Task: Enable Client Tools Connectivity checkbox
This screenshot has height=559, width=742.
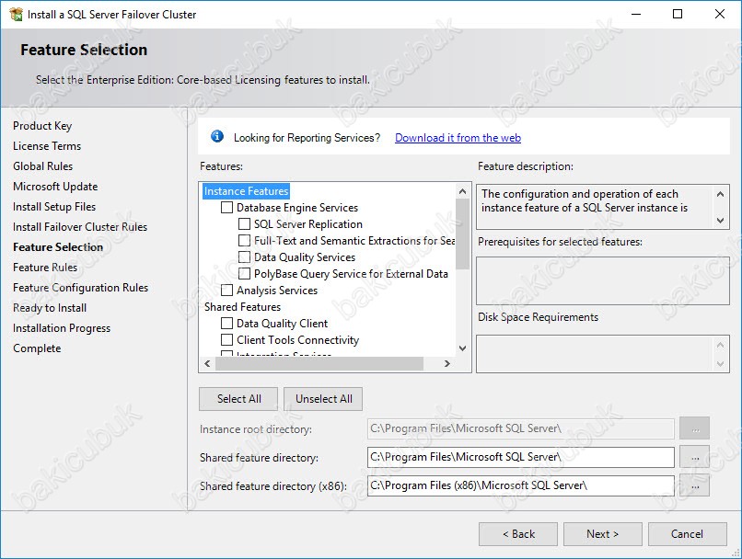Action: point(227,340)
